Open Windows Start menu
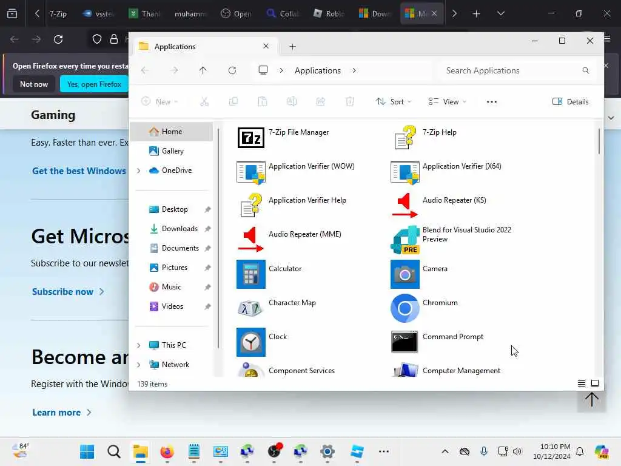621x466 pixels. point(87,451)
